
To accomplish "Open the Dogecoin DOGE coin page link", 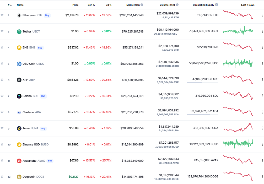I will point(33,177).
